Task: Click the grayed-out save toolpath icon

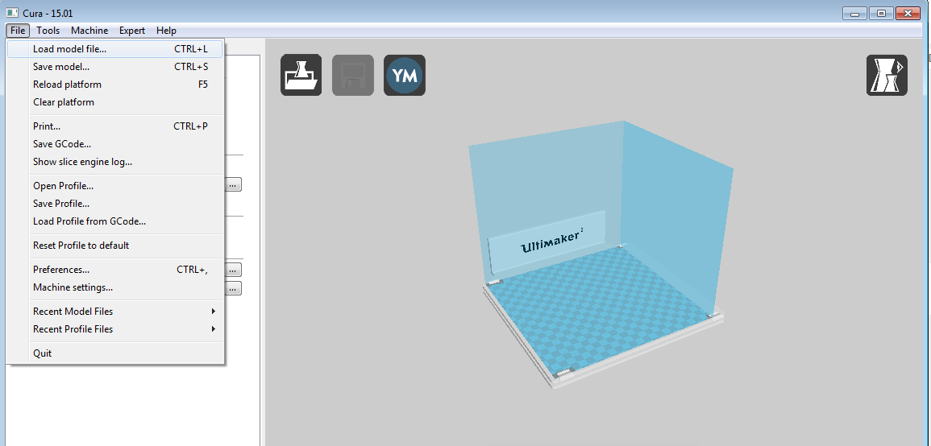Action: click(x=353, y=76)
